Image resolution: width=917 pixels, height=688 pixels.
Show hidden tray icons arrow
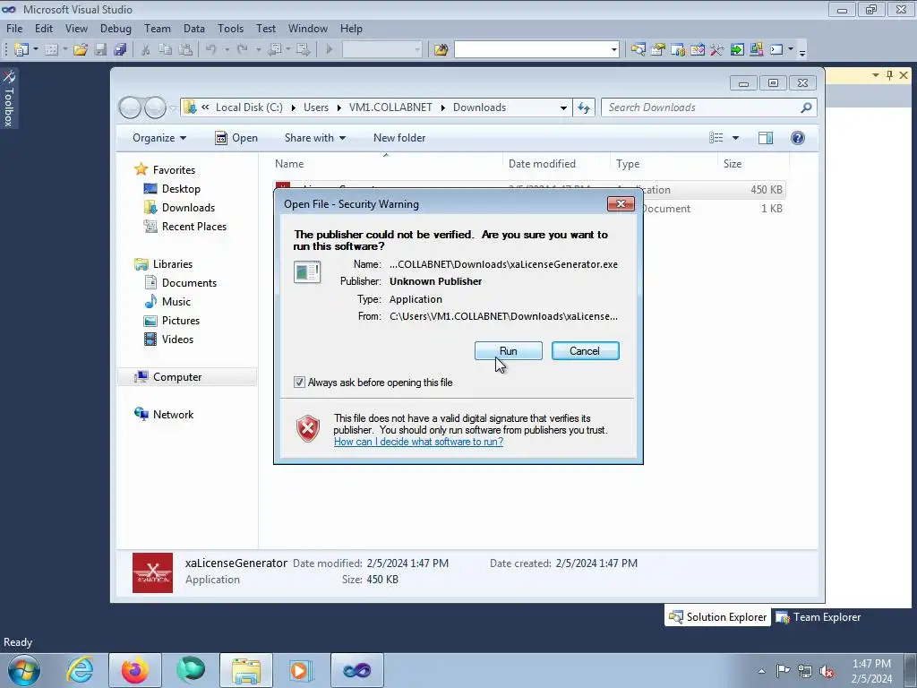click(761, 671)
